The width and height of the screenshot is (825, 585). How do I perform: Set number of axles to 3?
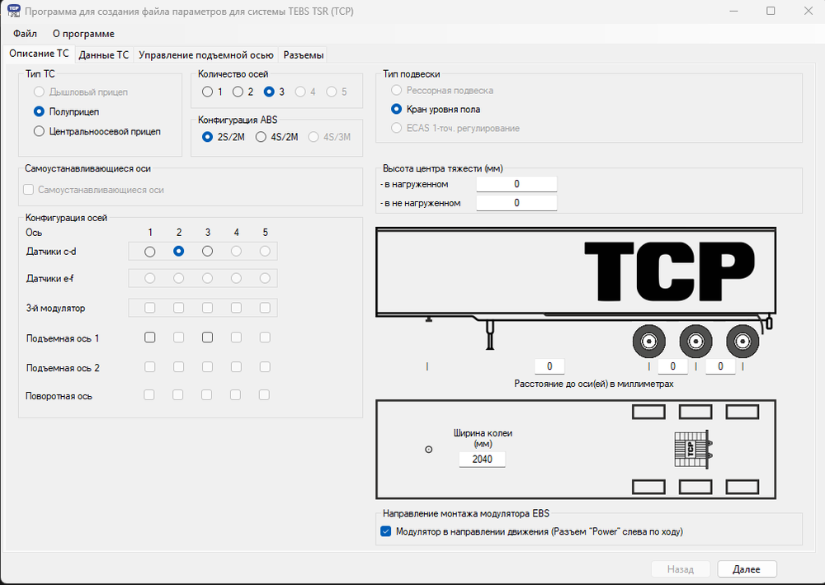coord(274,92)
